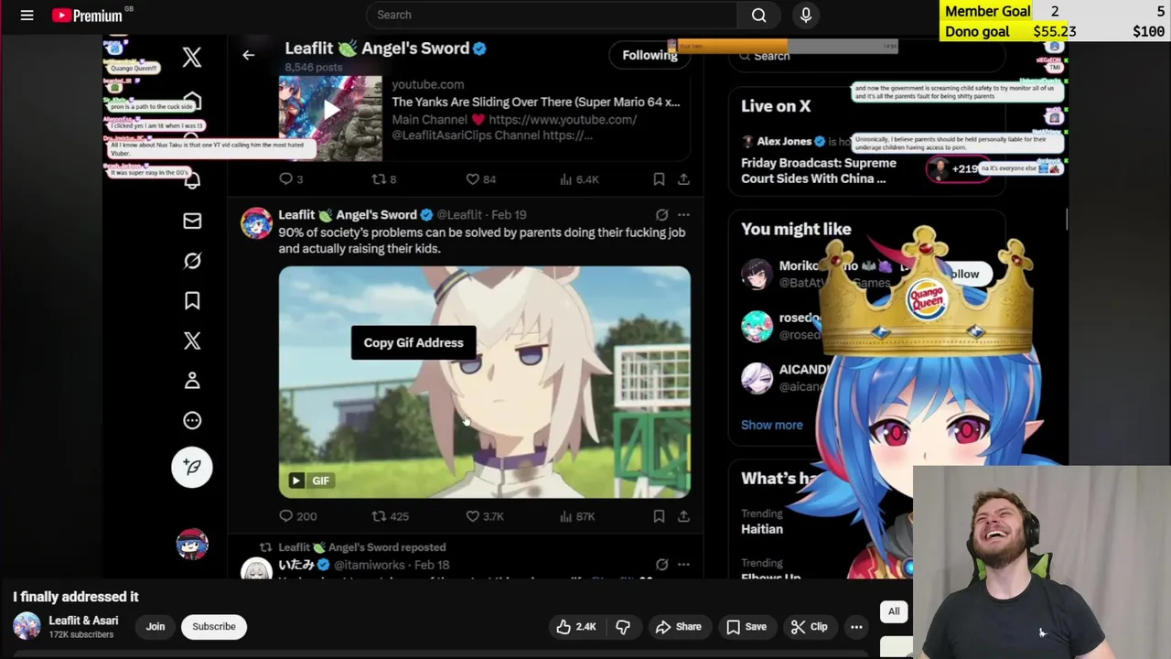Create a Clip of the video
Image resolution: width=1171 pixels, height=659 pixels.
(x=809, y=626)
